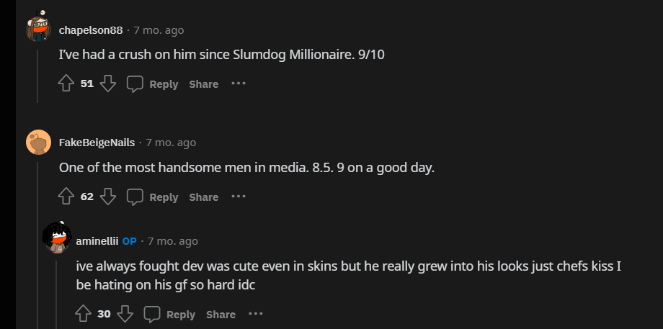Click reply speech bubble under FakeBeigeNails' comment
Screen dimensions: 663x329
(135, 197)
